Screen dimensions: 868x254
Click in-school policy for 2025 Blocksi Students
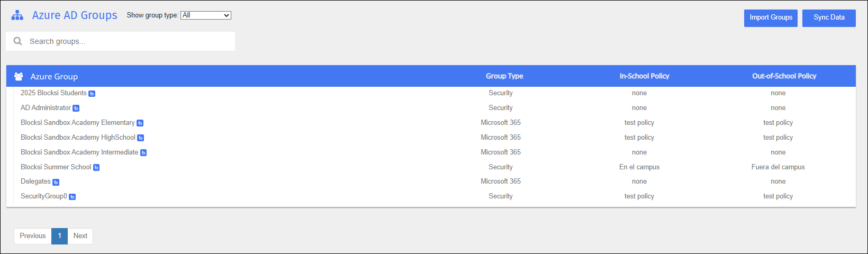[x=639, y=93]
